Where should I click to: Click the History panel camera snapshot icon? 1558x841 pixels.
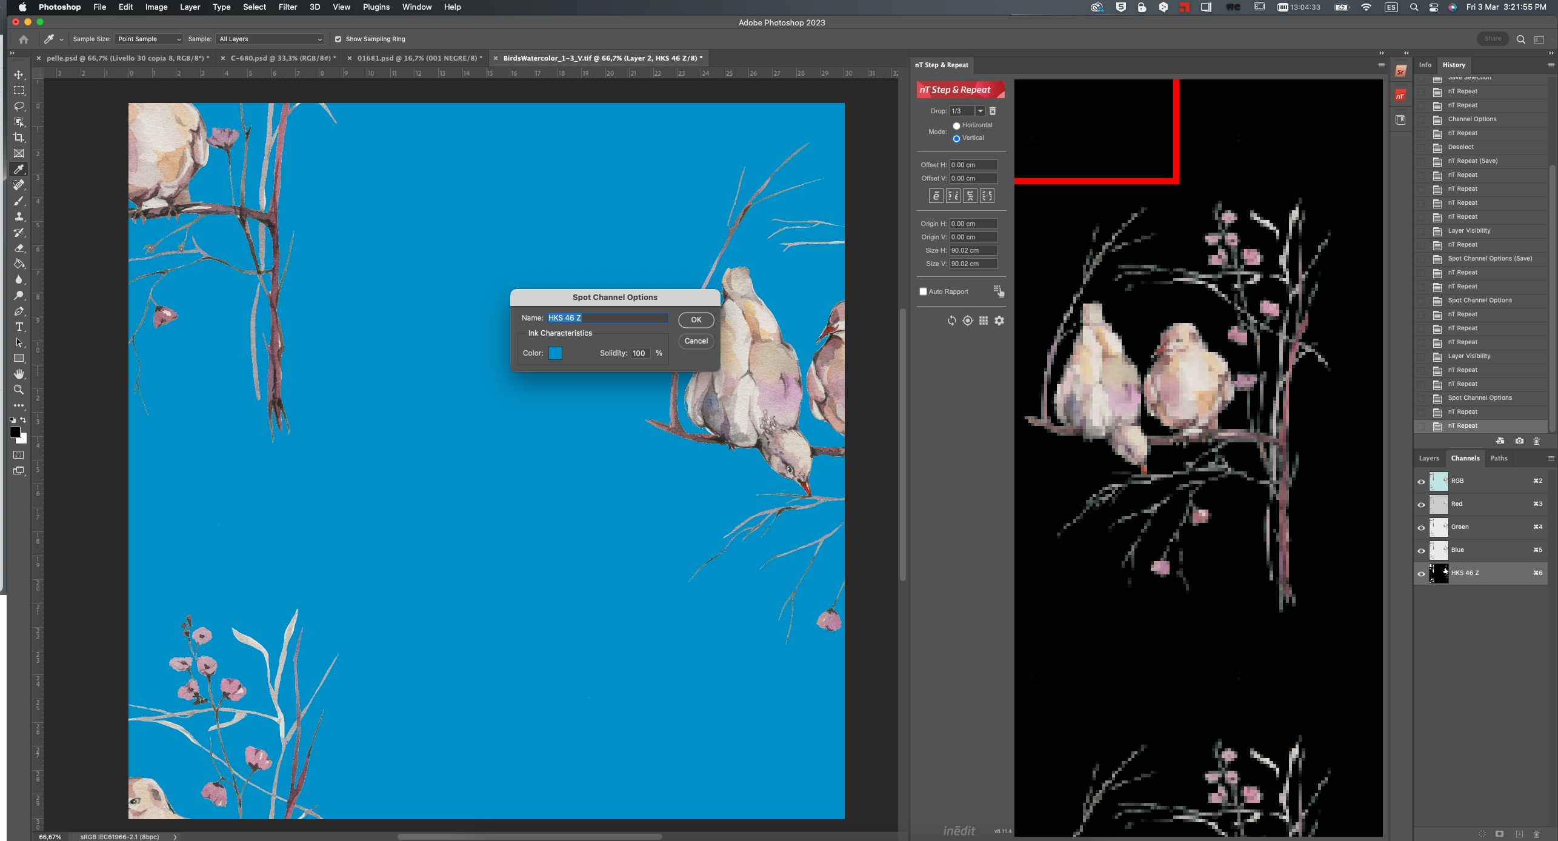click(x=1519, y=441)
